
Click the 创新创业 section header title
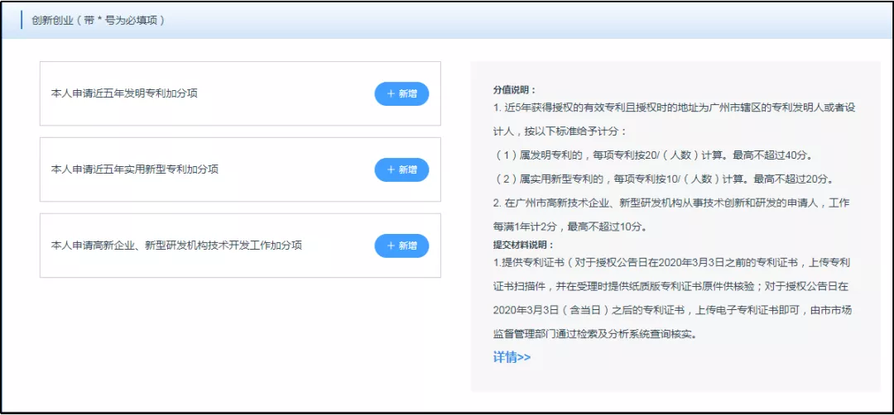pyautogui.click(x=98, y=21)
